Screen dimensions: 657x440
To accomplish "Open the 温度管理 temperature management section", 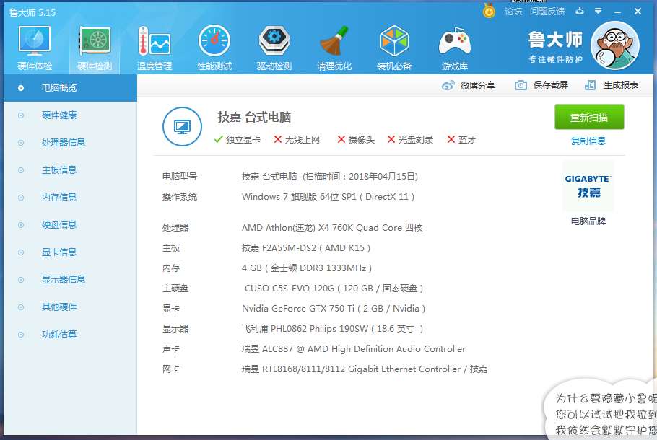I will pos(155,48).
